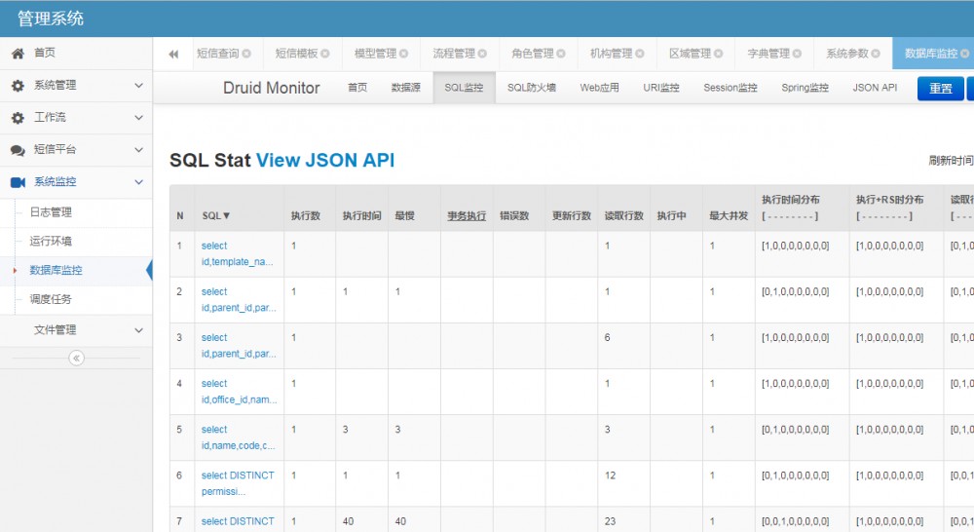Image resolution: width=974 pixels, height=532 pixels.
Task: Sort by the 错误数 column header
Action: [514, 215]
